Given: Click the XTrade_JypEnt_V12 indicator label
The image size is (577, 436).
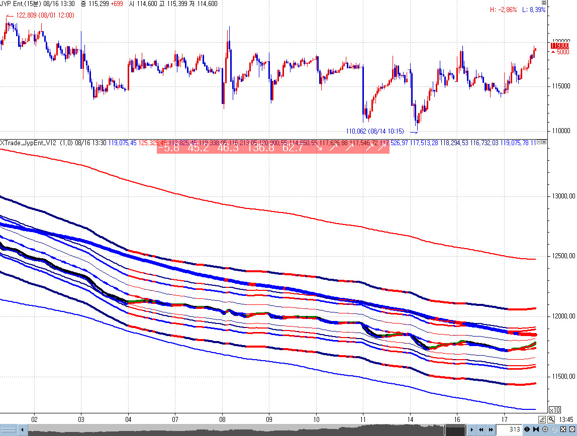Looking at the screenshot, I should [28, 143].
